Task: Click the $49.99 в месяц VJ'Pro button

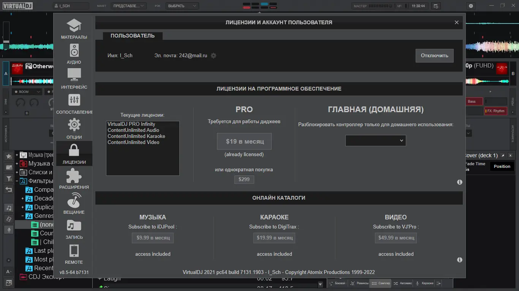Action: pyautogui.click(x=396, y=238)
